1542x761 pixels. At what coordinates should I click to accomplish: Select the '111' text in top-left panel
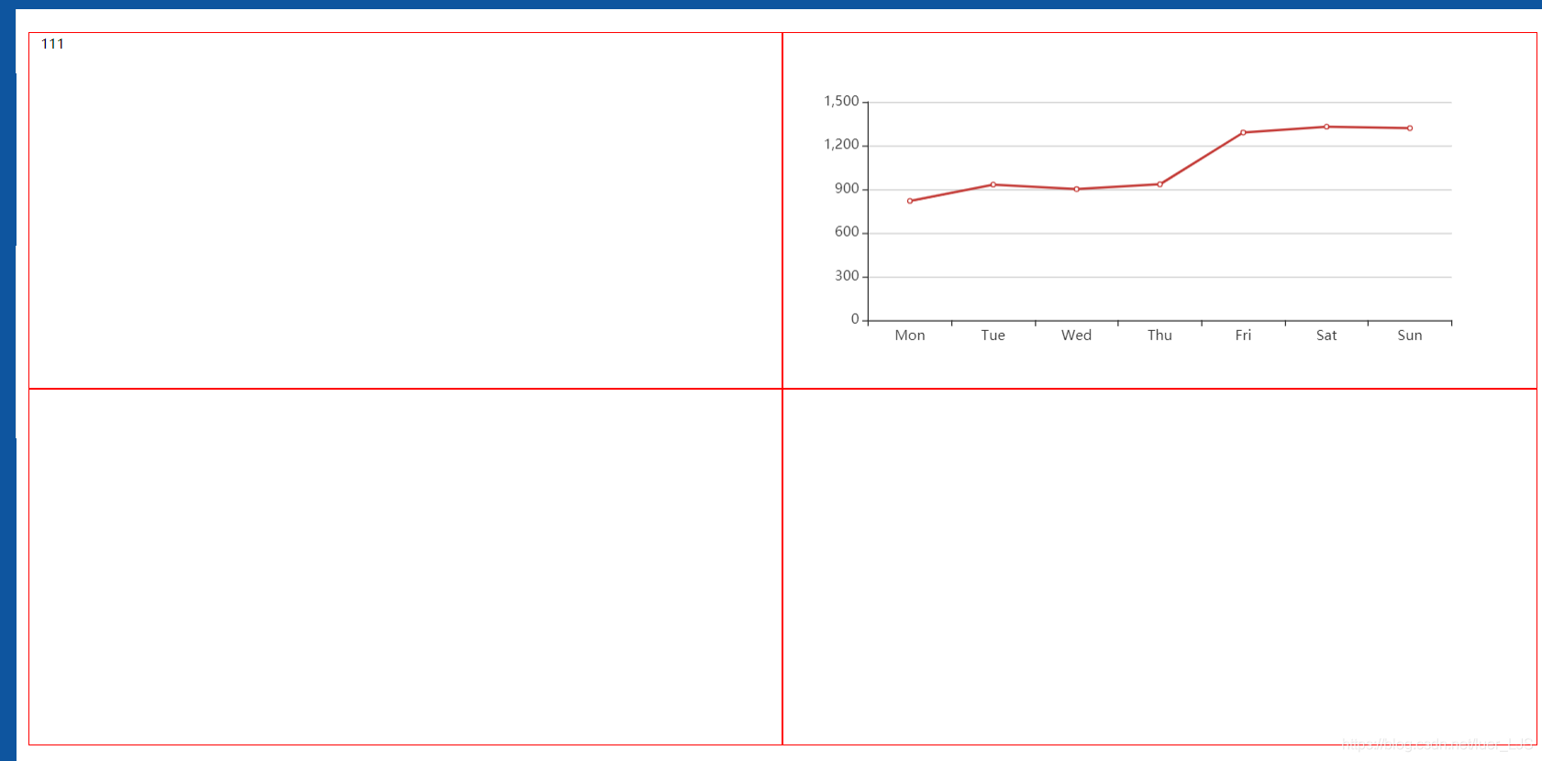52,44
